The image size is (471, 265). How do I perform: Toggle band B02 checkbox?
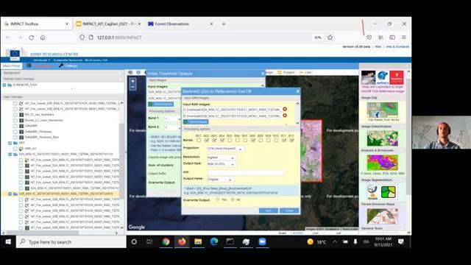[x=206, y=140]
